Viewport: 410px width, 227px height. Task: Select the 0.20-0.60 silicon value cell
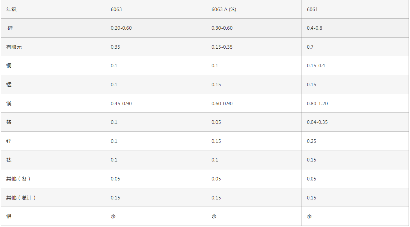click(x=121, y=28)
